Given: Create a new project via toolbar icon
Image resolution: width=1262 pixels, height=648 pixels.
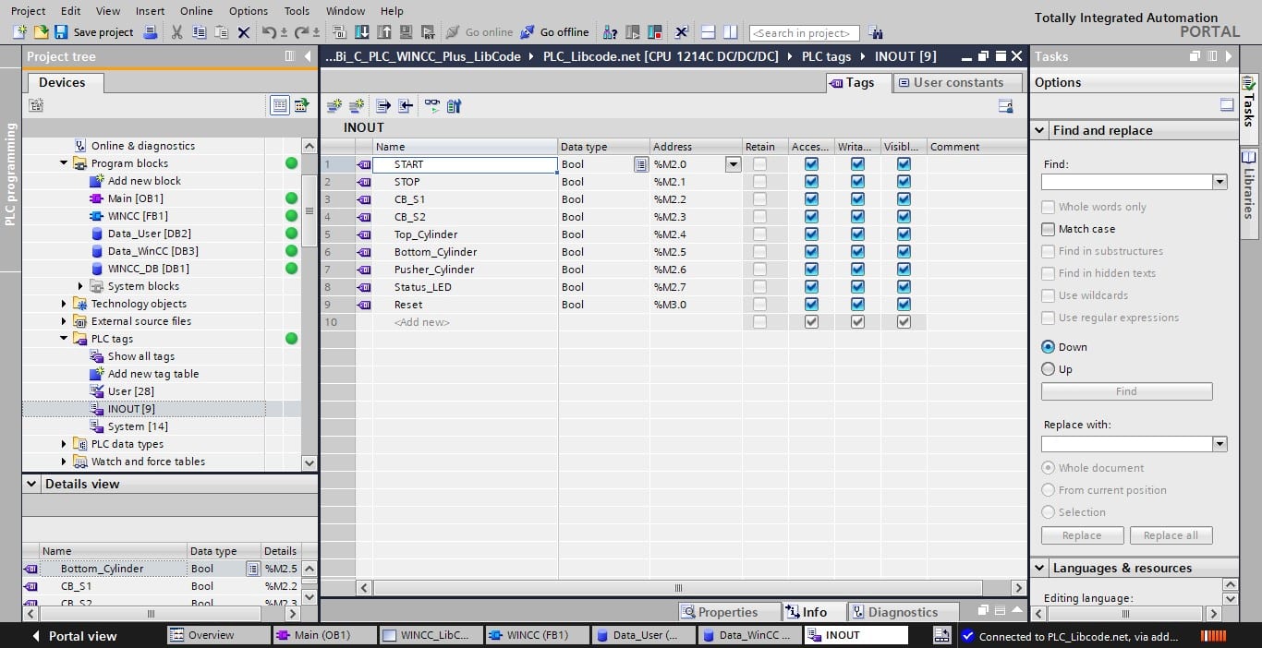Looking at the screenshot, I should pyautogui.click(x=20, y=32).
